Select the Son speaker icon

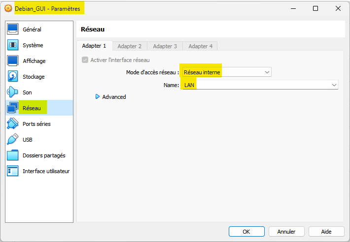(13, 92)
